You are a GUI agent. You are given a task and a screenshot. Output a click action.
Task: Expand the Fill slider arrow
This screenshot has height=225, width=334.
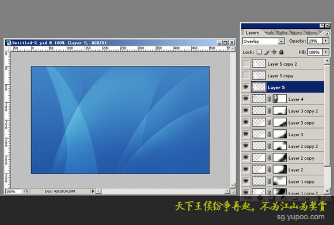pos(326,52)
